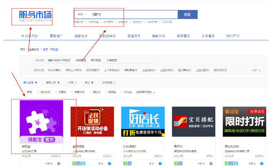Open the 服务类目 hamburger menu
Image resolution: width=269 pixels, height=167 pixels.
pos(30,36)
